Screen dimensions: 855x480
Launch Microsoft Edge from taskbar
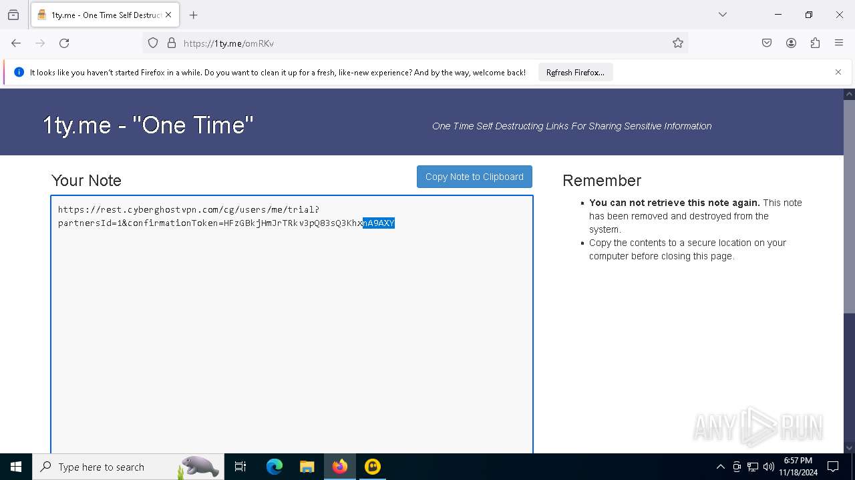pyautogui.click(x=275, y=467)
